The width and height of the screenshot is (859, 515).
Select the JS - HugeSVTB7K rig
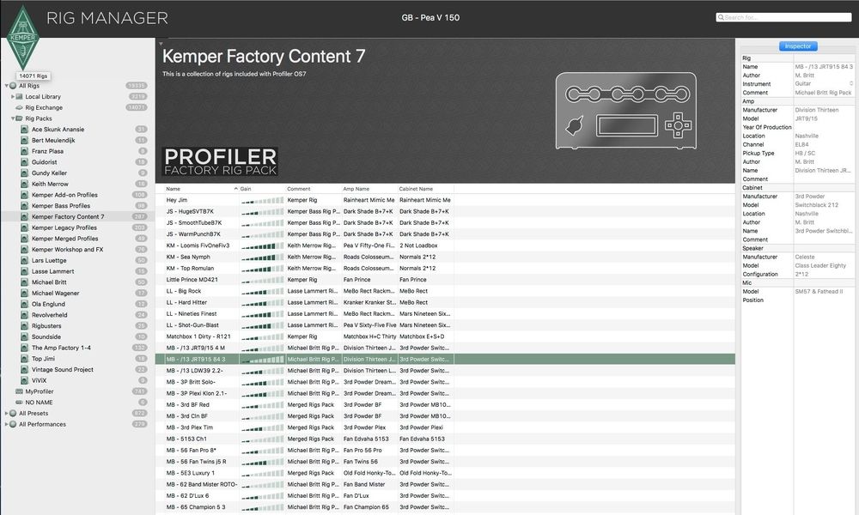445,211
